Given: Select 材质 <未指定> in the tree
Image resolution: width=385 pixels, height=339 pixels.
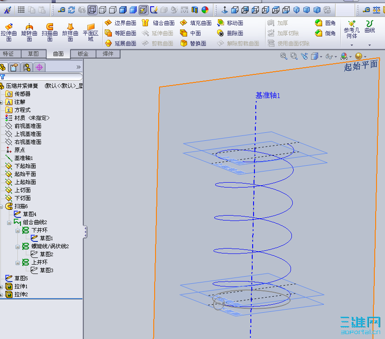Looking at the screenshot, I should click(27, 118).
